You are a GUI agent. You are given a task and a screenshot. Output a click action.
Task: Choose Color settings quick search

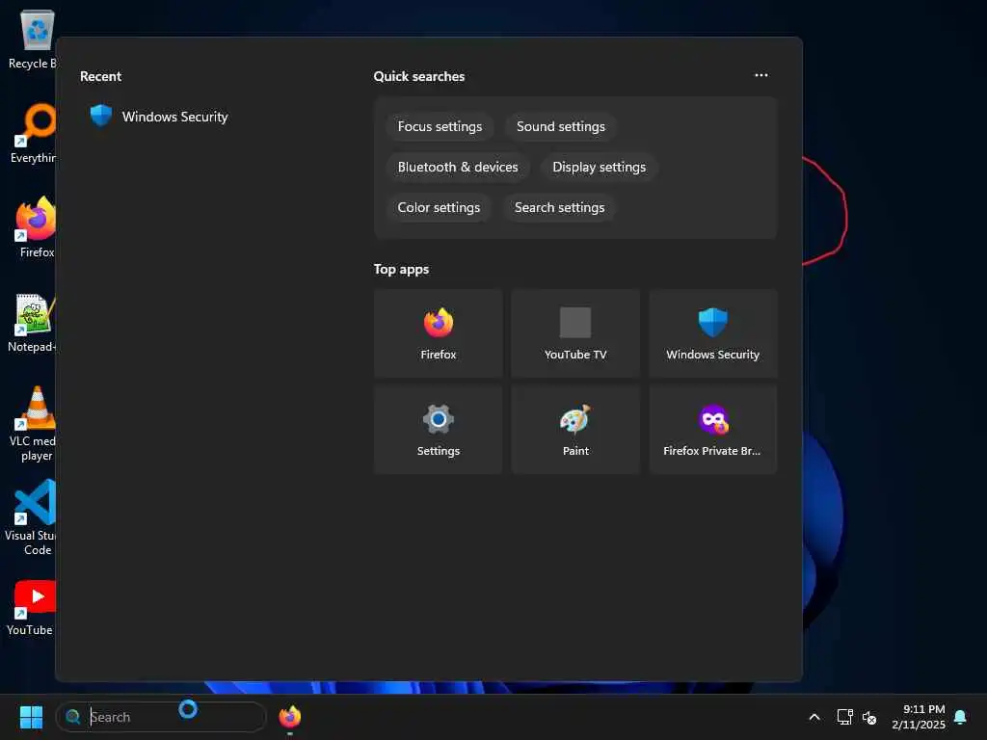tap(439, 207)
